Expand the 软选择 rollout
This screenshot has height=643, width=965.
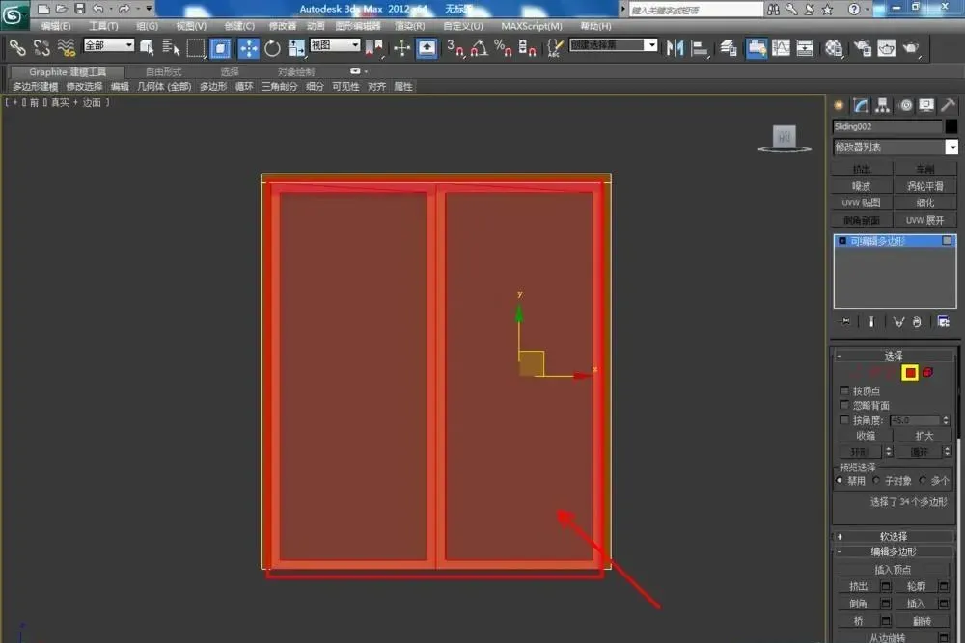tap(894, 536)
